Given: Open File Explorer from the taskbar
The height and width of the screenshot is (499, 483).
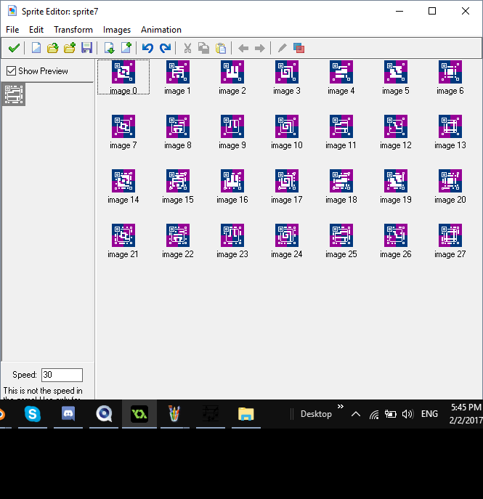Looking at the screenshot, I should [246, 414].
